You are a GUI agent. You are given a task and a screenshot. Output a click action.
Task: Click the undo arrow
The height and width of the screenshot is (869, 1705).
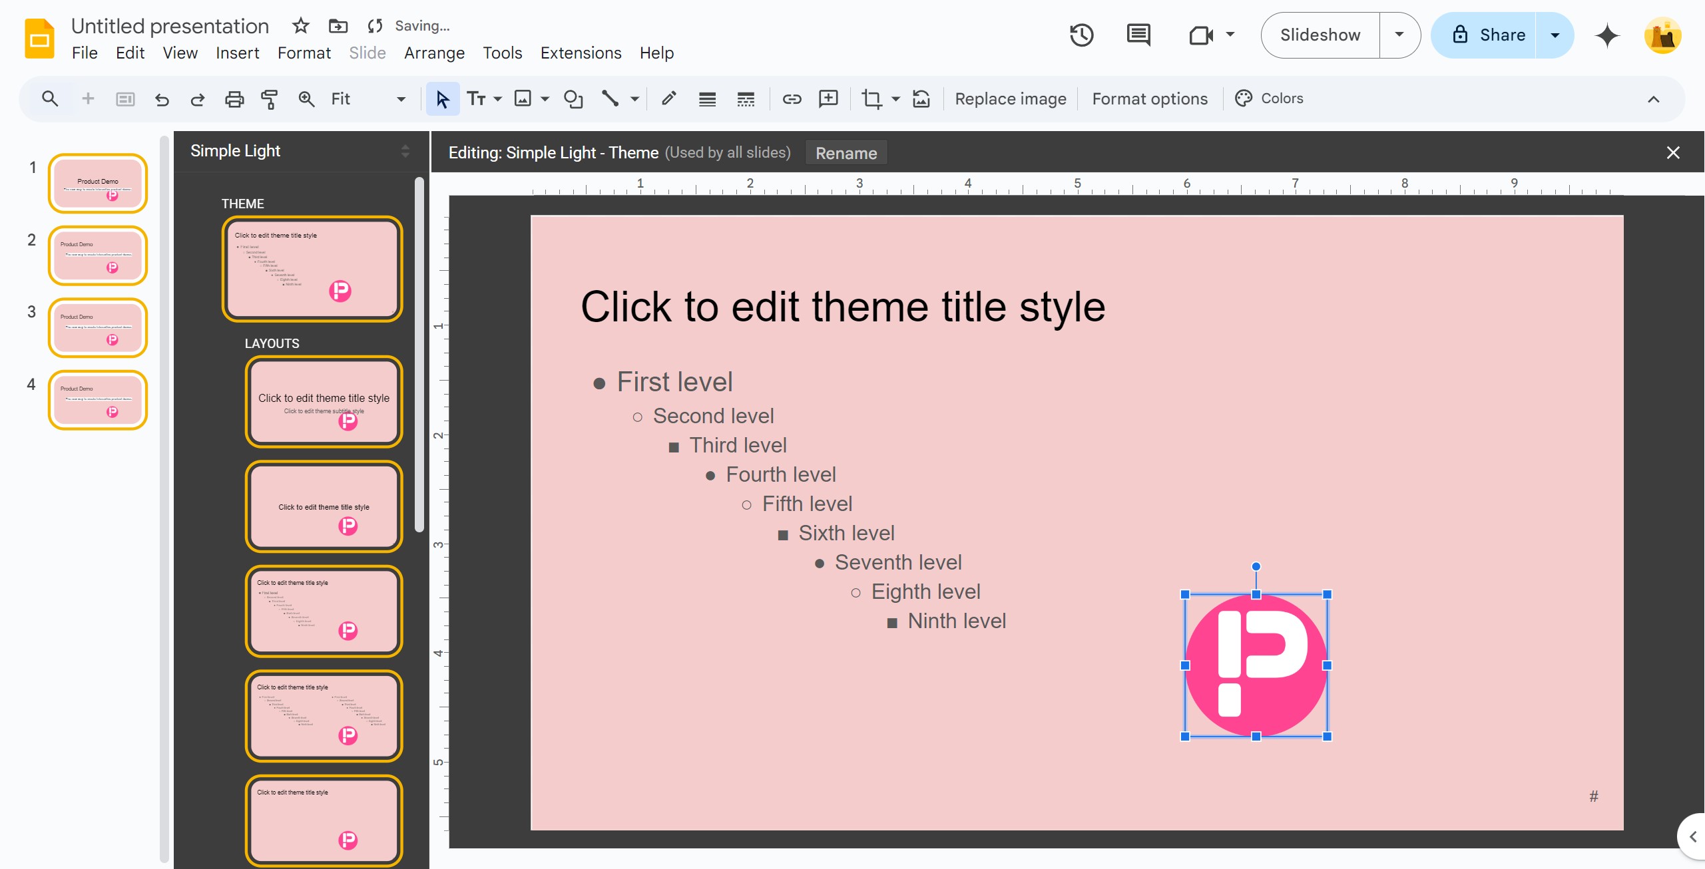[x=162, y=99]
